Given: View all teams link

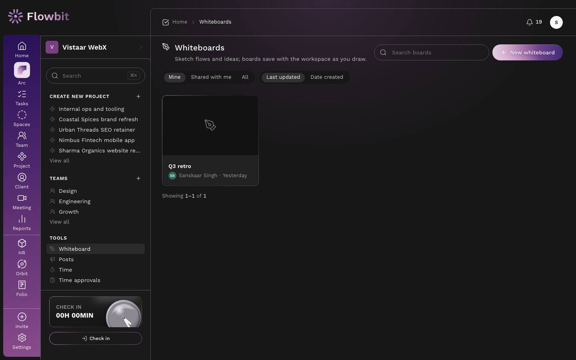Looking at the screenshot, I should point(60,222).
